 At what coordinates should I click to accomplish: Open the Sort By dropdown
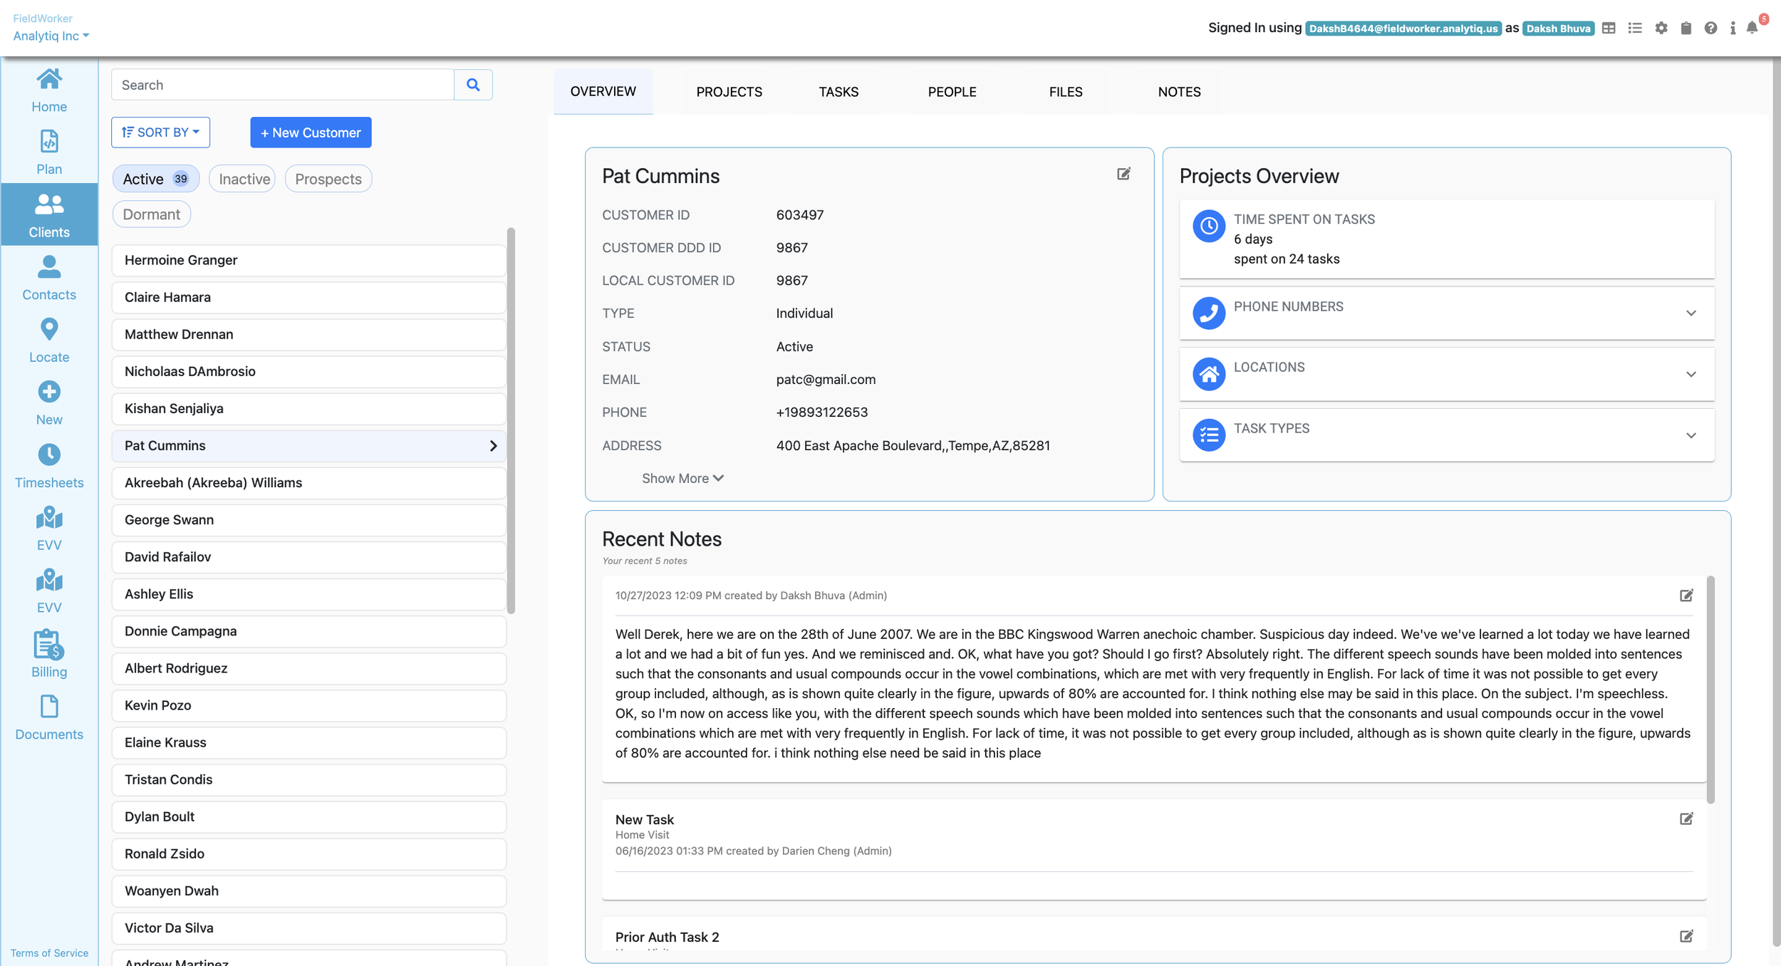click(160, 133)
